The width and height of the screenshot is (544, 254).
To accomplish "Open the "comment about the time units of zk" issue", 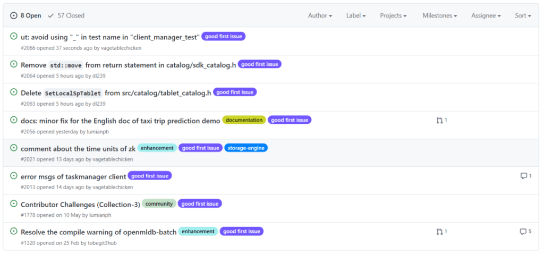I will 78,148.
